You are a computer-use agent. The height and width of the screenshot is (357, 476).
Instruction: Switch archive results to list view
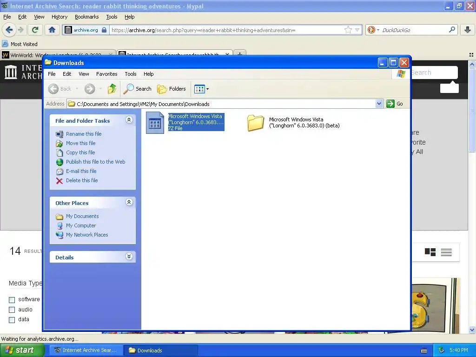[446, 252]
